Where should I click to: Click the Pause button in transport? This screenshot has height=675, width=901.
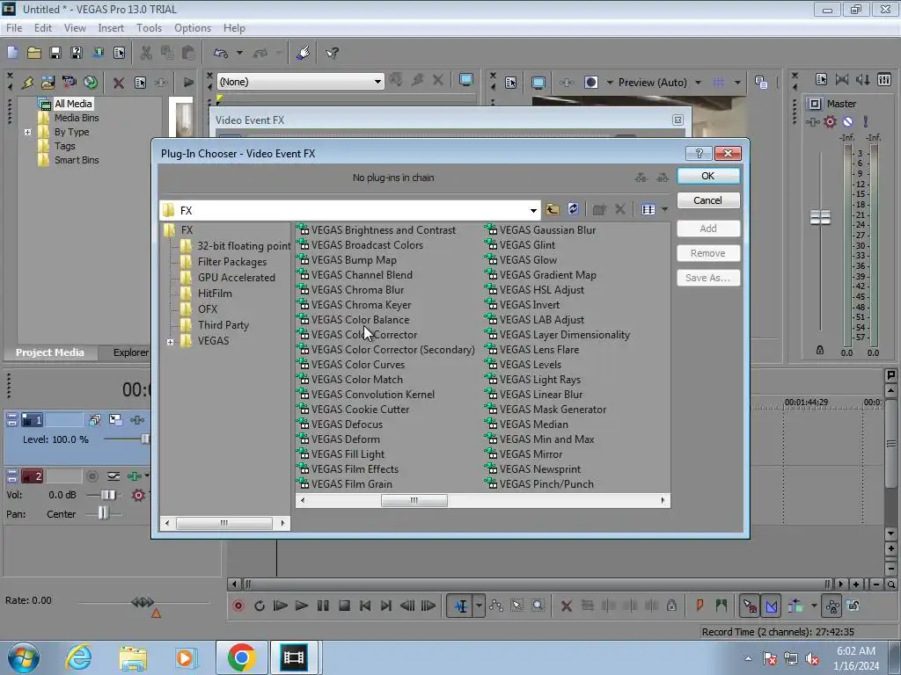point(323,606)
